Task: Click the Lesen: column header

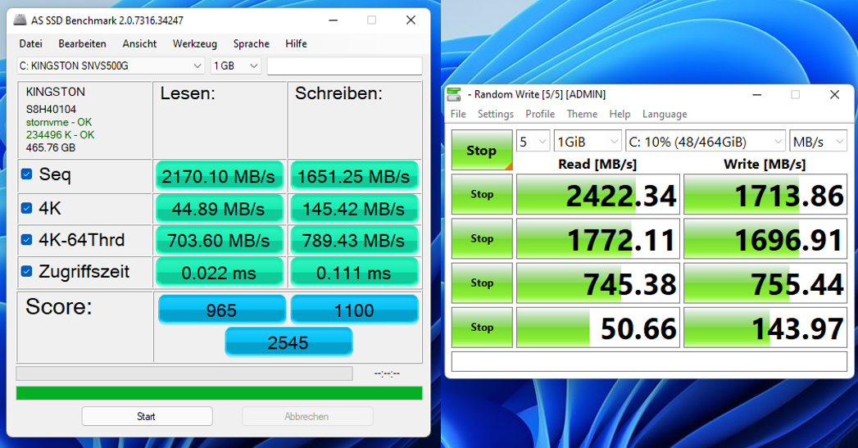Action: [188, 93]
